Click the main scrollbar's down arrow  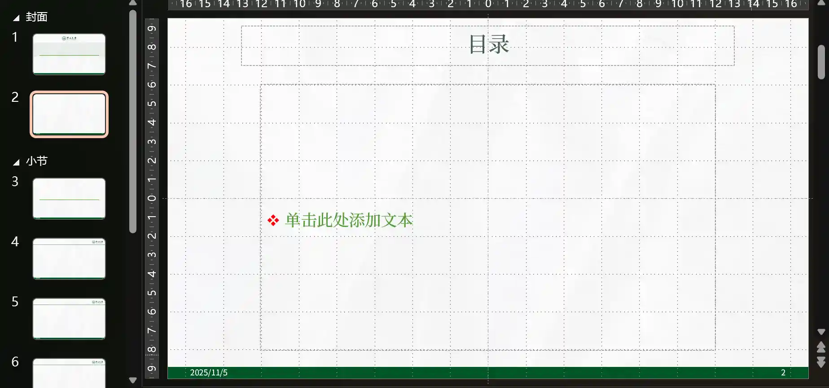point(821,332)
